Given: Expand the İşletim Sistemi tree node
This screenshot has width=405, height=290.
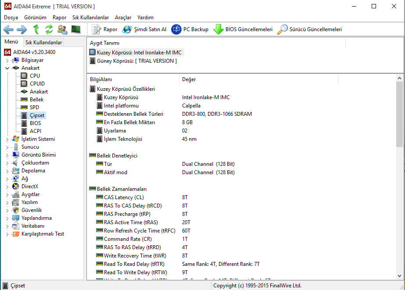Looking at the screenshot, I should (x=7, y=139).
